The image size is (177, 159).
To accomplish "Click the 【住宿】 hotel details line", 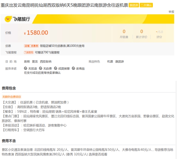I will 31,107.
